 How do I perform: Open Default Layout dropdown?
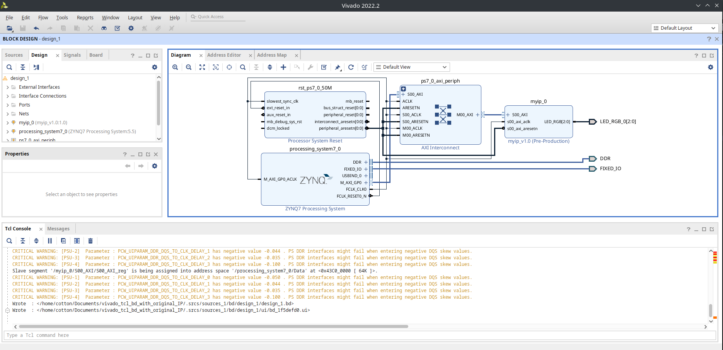click(685, 28)
